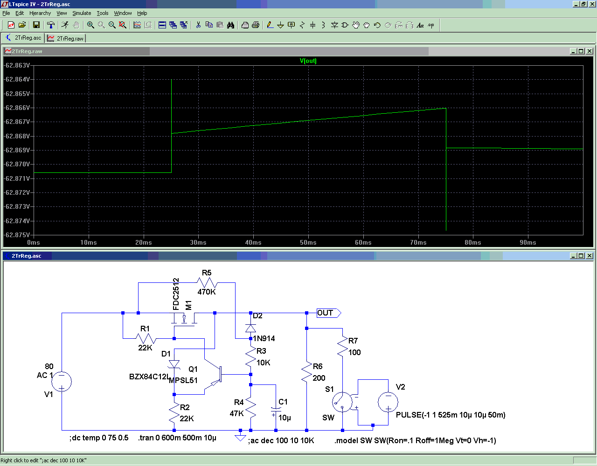
Task: Select the Cut scissors tool
Action: (198, 25)
